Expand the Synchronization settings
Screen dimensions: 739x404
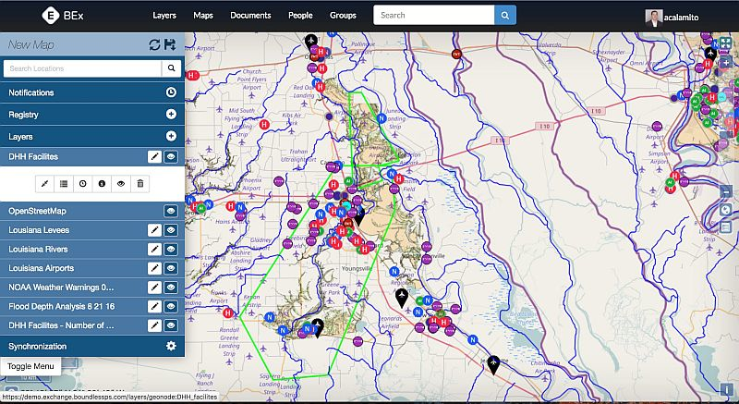click(171, 346)
